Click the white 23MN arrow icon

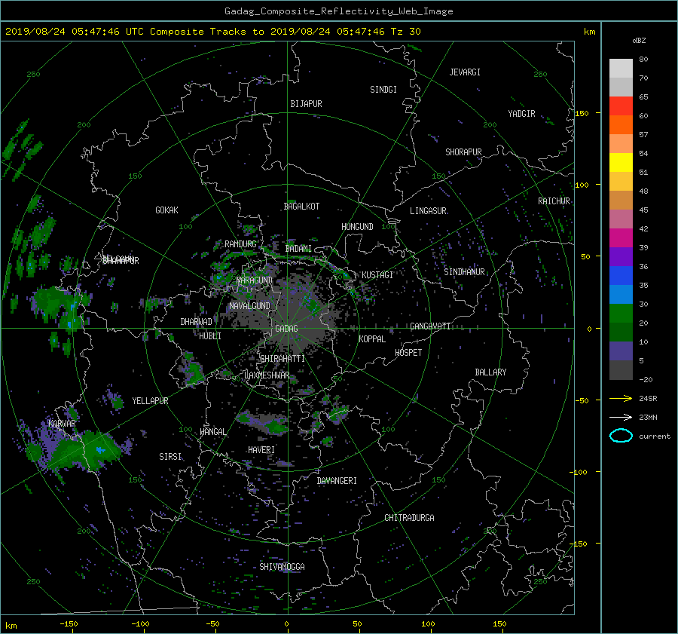[621, 417]
